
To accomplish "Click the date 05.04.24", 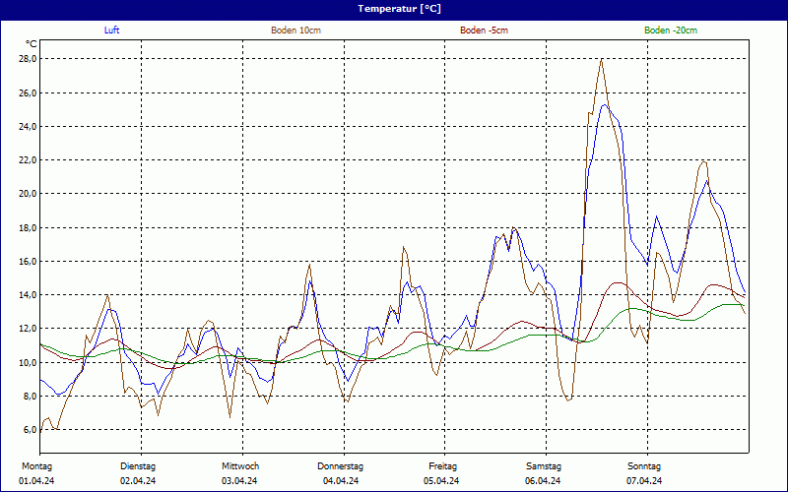I will 441,481.
